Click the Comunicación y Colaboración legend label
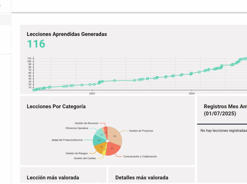The width and height of the screenshot is (247, 184). pos(140,157)
